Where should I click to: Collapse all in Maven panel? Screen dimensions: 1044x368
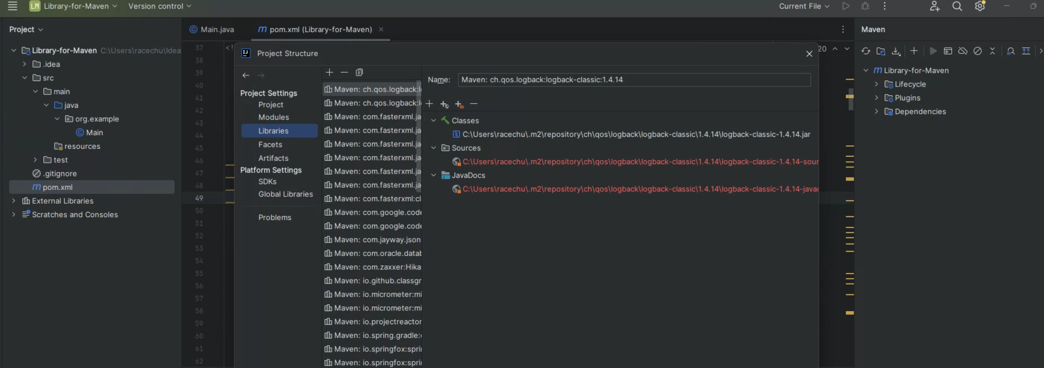click(x=992, y=51)
